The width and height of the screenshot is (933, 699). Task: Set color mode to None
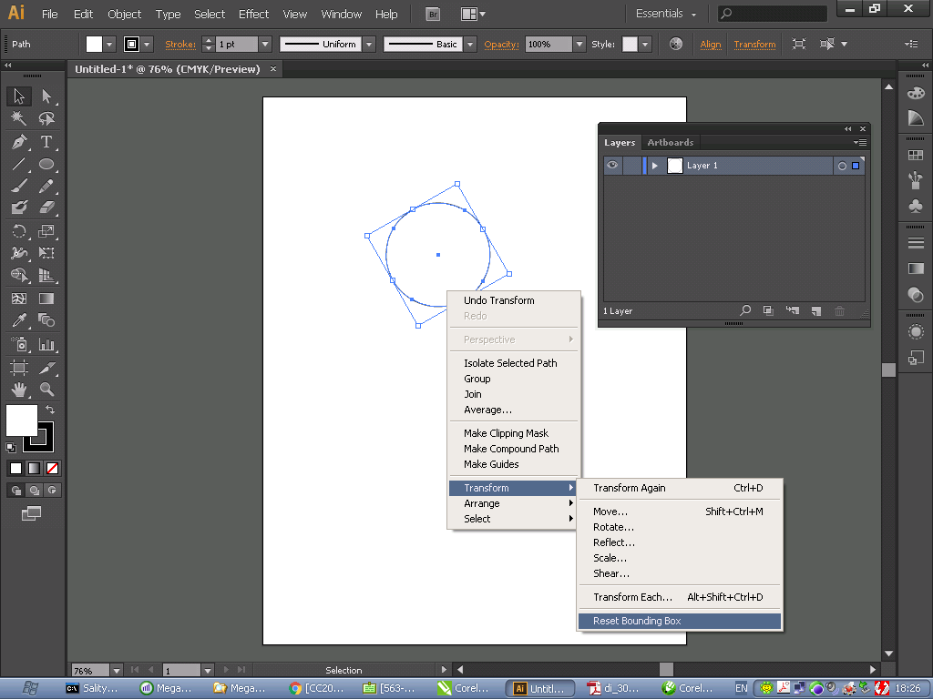[52, 469]
